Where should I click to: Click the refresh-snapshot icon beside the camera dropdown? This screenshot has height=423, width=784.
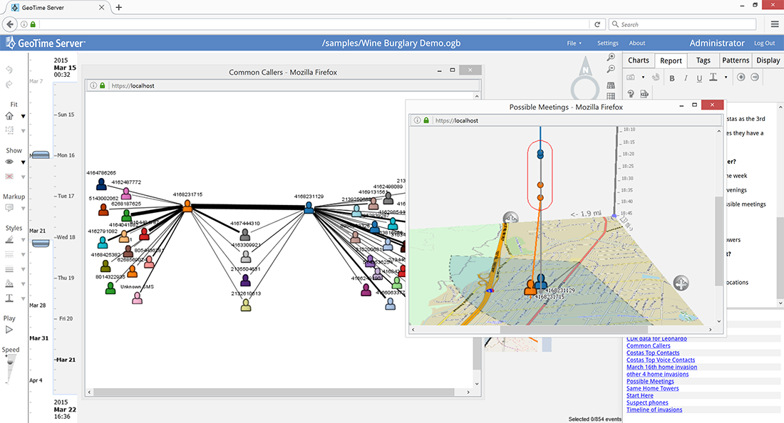tap(656, 78)
